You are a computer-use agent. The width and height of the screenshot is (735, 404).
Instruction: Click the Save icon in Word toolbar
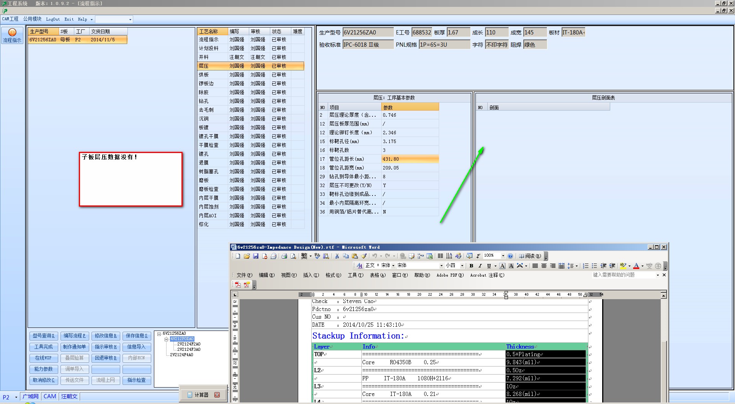[256, 256]
